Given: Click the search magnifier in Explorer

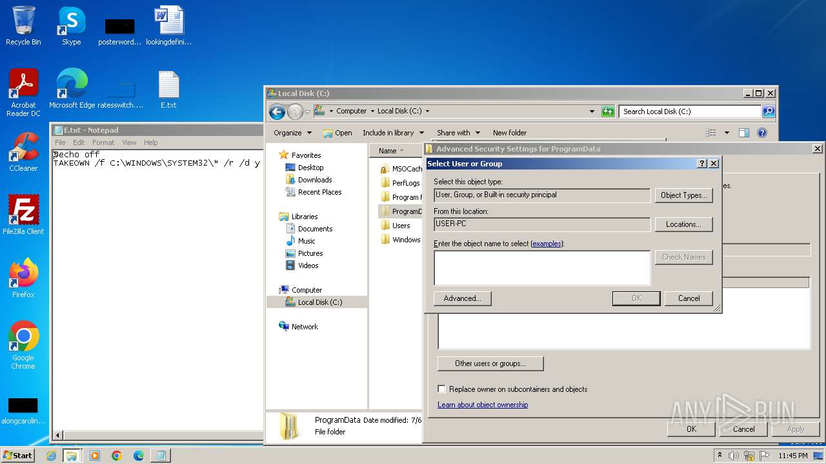Looking at the screenshot, I should pyautogui.click(x=768, y=111).
